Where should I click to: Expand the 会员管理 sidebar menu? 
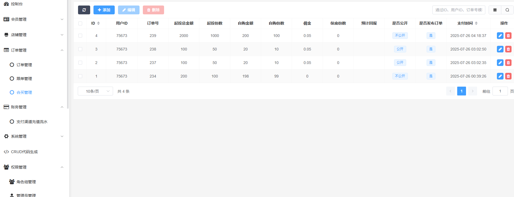(34, 19)
